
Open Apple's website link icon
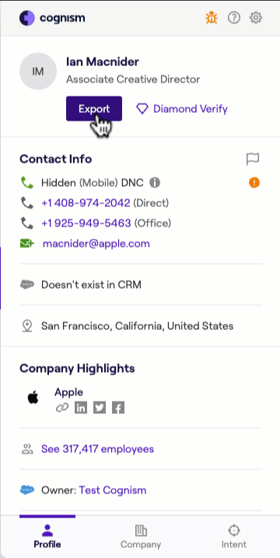click(62, 408)
